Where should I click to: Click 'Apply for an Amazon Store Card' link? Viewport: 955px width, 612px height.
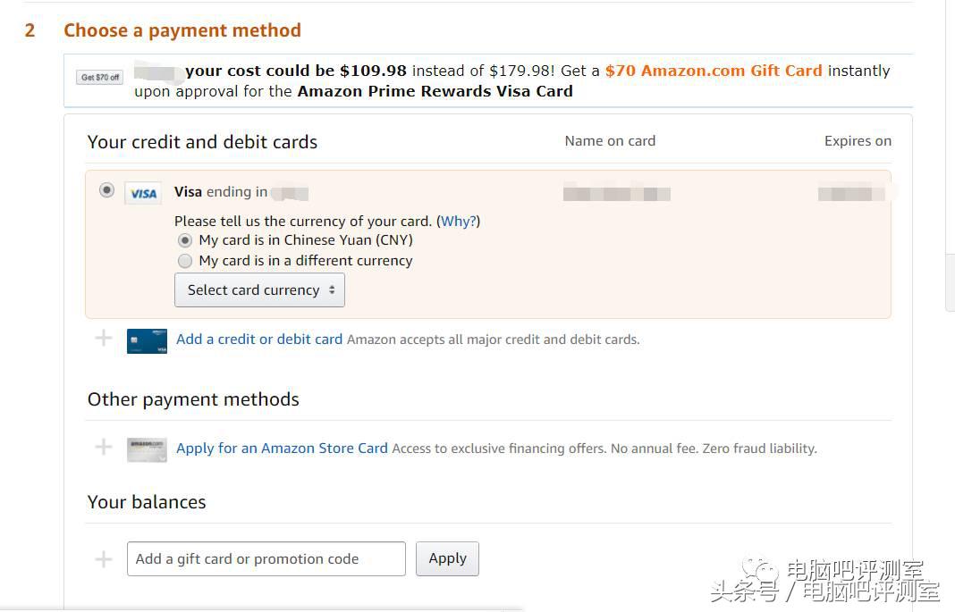(x=282, y=449)
